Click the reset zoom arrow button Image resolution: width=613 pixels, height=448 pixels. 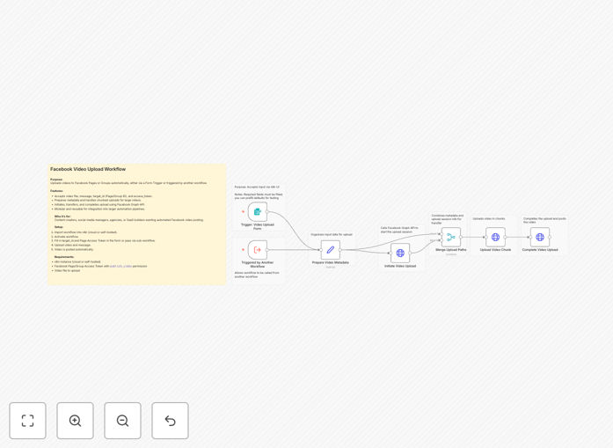pos(170,421)
